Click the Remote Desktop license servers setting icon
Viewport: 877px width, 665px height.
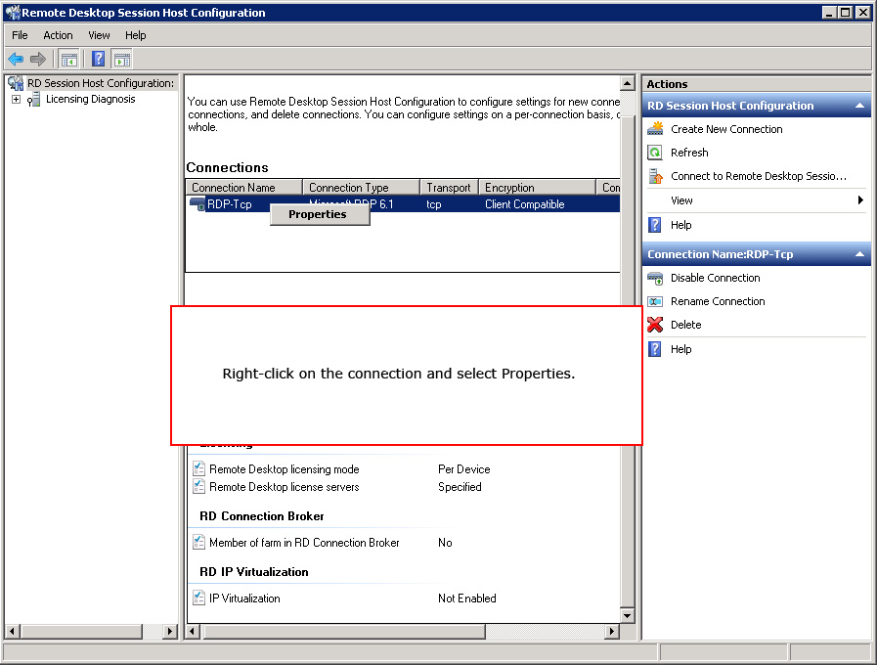coord(199,486)
